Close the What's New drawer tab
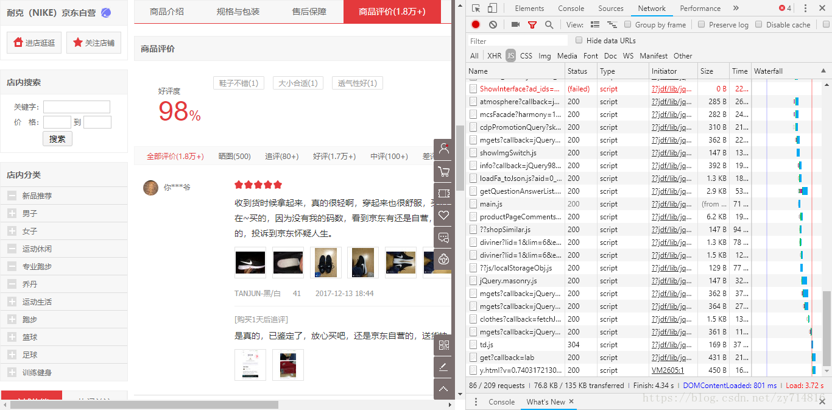 pyautogui.click(x=571, y=402)
